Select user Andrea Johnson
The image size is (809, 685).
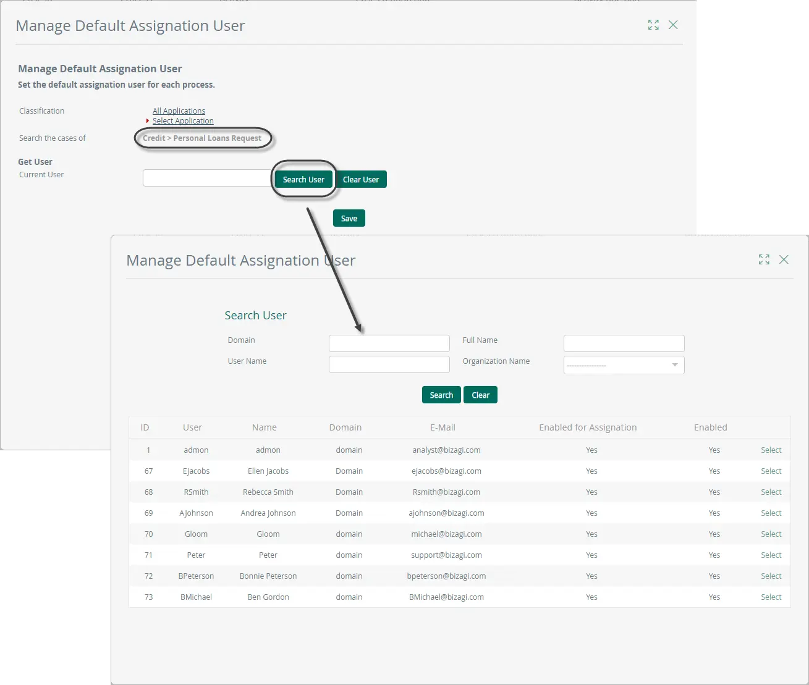771,513
